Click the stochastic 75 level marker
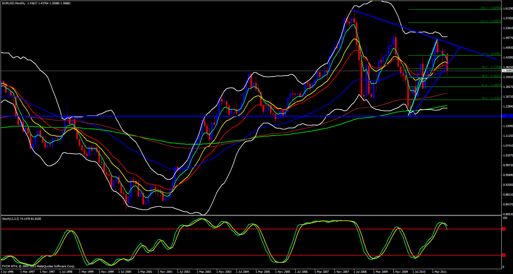Viewport: 513px width, 274px height. tap(504, 229)
